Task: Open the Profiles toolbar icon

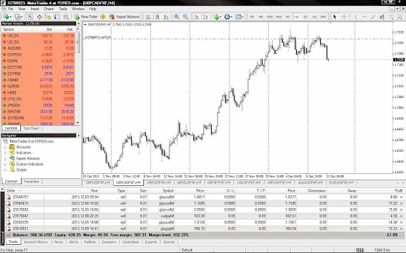Action: coord(18,17)
